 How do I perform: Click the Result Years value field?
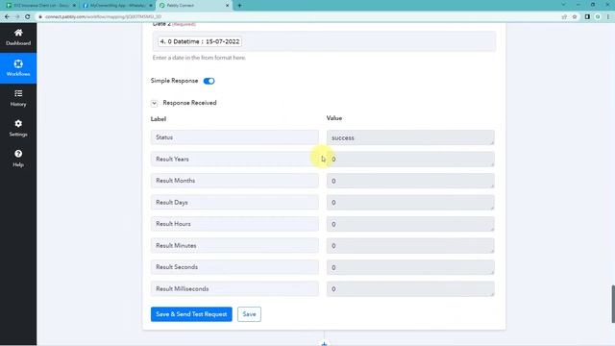410,160
